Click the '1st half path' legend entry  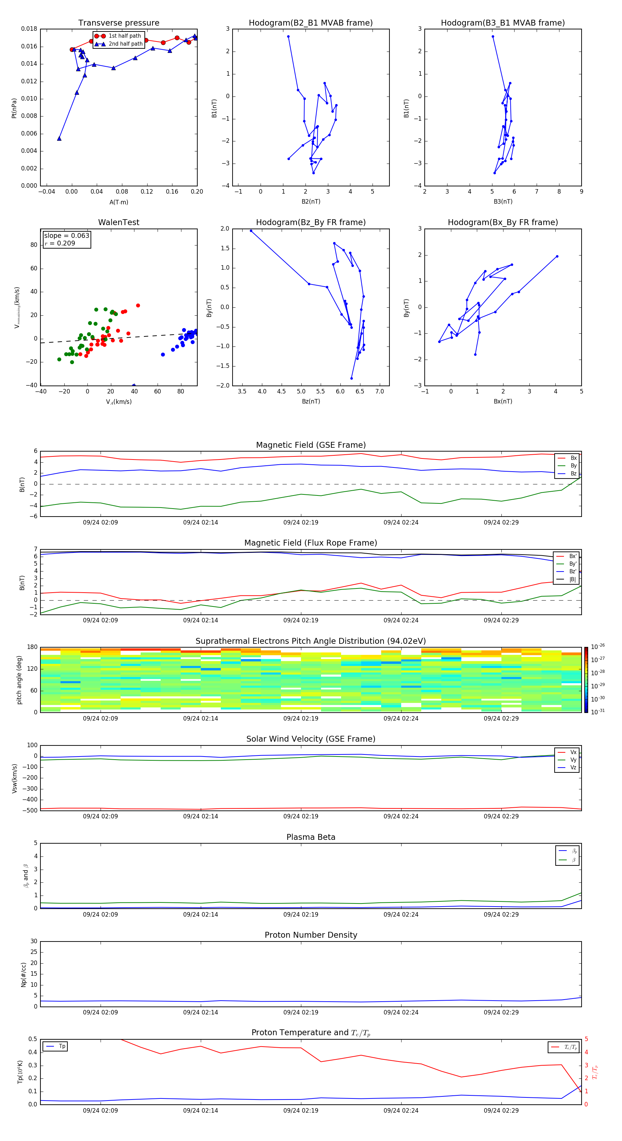click(x=119, y=36)
